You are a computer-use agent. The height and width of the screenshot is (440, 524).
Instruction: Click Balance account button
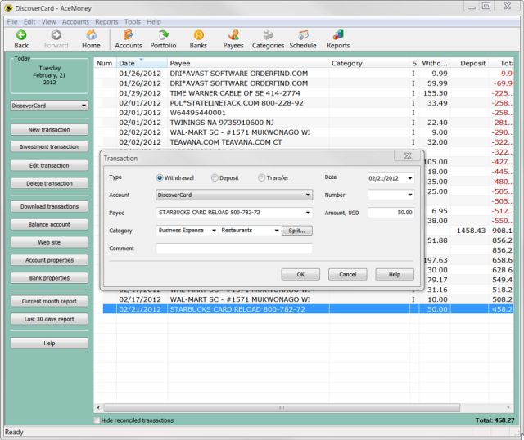click(x=49, y=224)
